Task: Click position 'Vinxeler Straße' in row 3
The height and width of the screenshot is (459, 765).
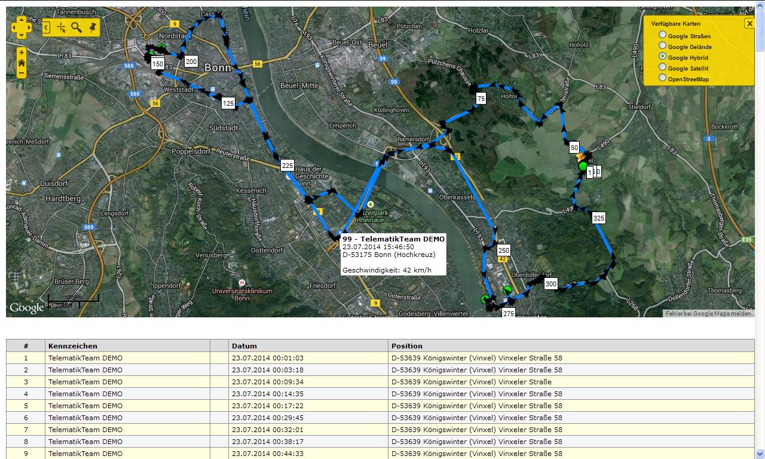Action: pos(525,382)
